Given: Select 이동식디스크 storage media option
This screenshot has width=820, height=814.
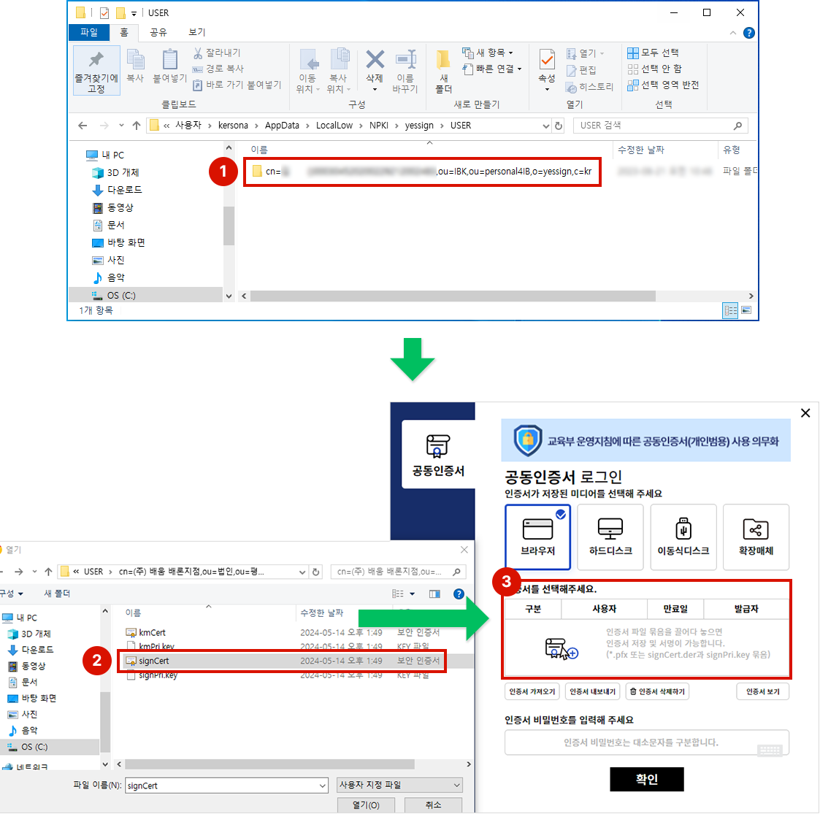Looking at the screenshot, I should click(x=683, y=537).
